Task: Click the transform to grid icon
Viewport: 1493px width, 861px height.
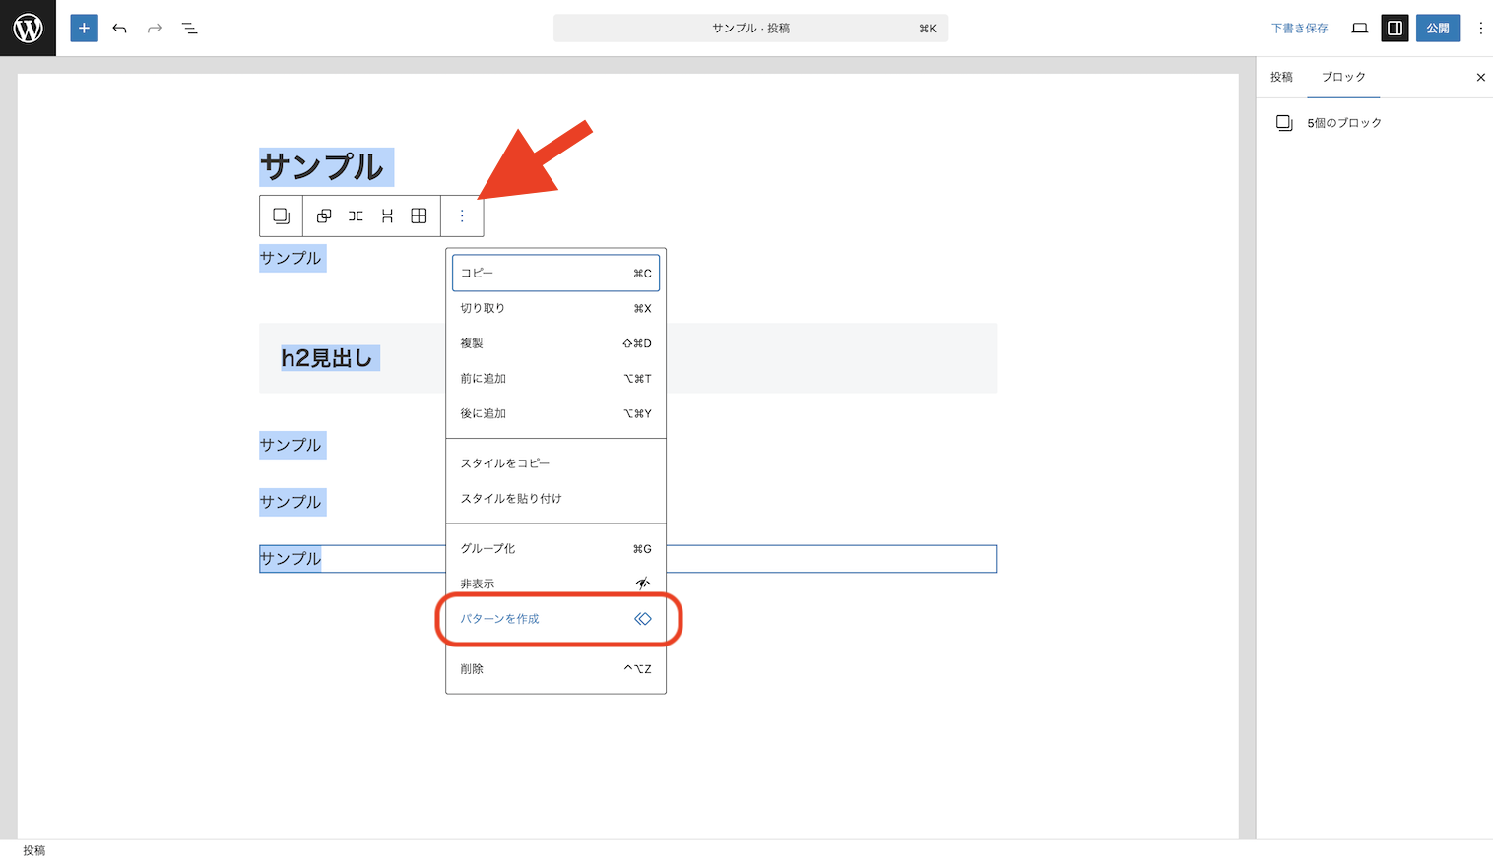Action: coord(419,215)
